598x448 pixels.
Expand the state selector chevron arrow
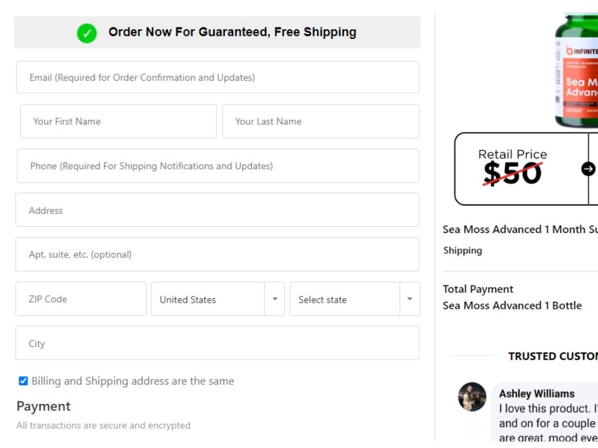(x=409, y=299)
